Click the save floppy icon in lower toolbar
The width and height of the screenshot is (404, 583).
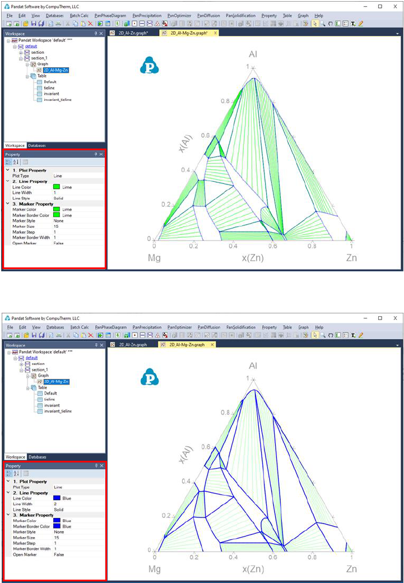pyautogui.click(x=34, y=335)
